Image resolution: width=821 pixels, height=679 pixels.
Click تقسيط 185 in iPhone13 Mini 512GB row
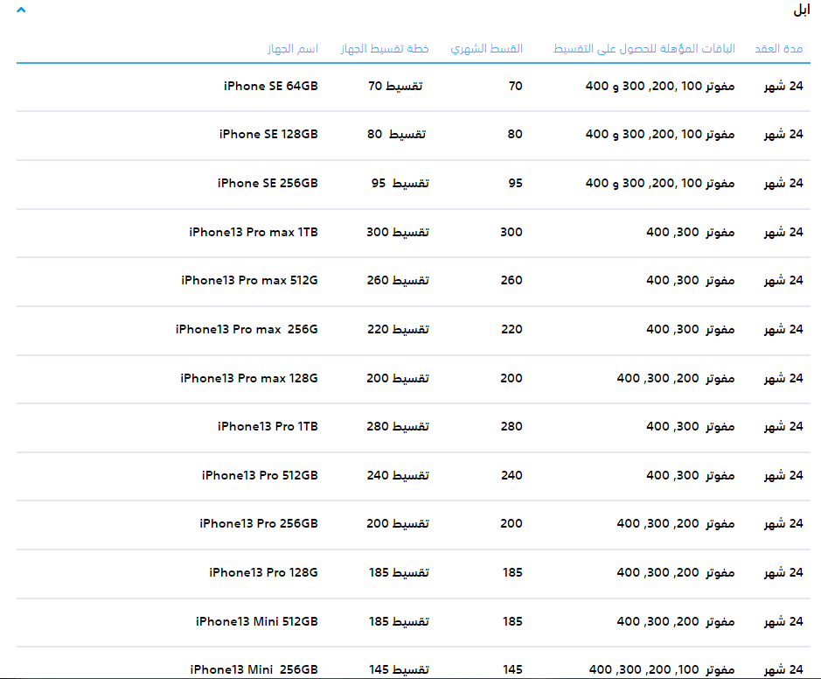click(x=399, y=621)
